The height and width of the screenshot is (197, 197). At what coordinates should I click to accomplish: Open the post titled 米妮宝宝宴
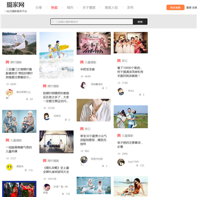pyautogui.click(x=88, y=69)
